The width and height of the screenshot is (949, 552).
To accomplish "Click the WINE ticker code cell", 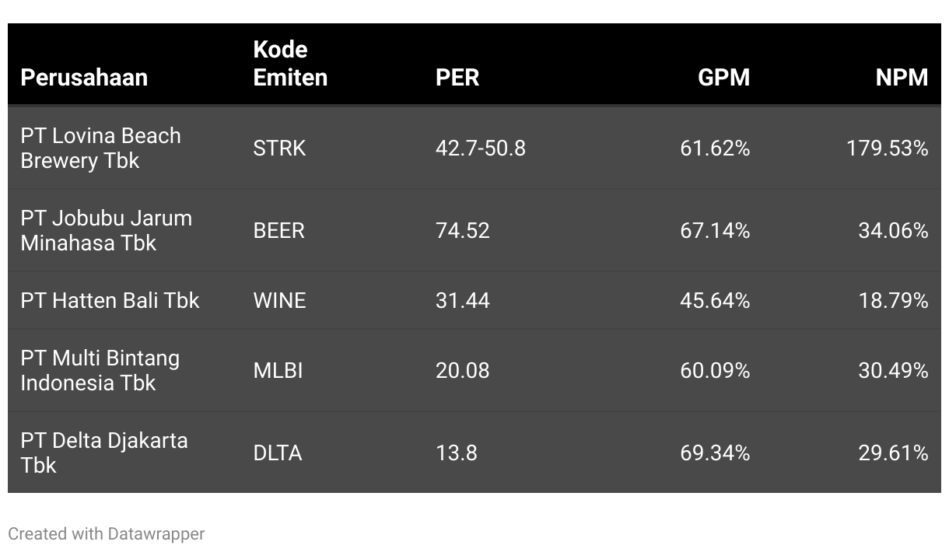I will [x=279, y=301].
